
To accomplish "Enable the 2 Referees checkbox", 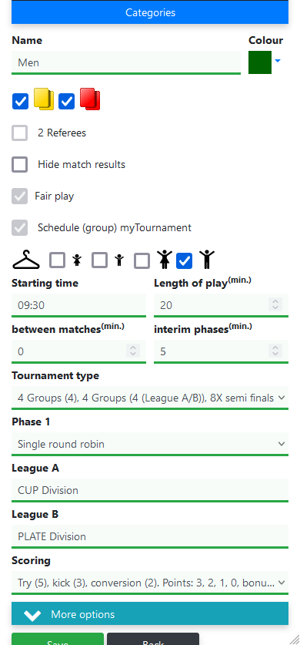I will click(20, 133).
